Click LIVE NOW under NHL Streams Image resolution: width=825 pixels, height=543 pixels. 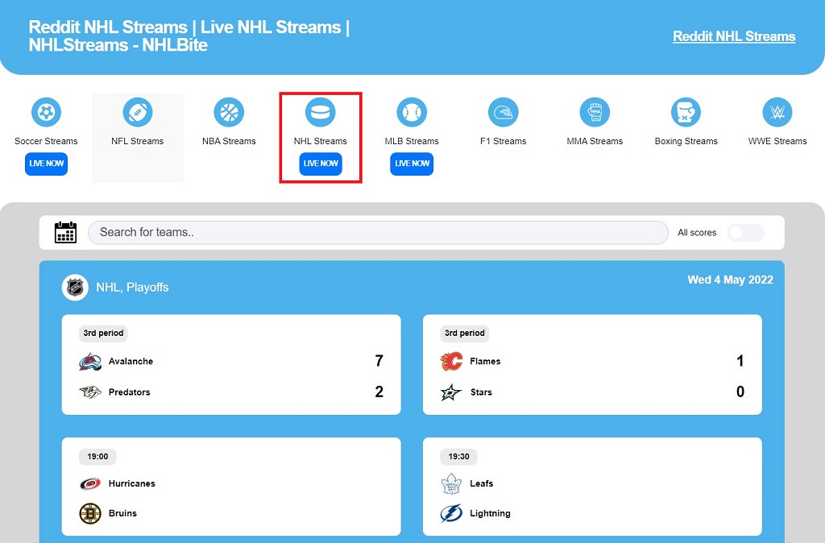tap(321, 164)
